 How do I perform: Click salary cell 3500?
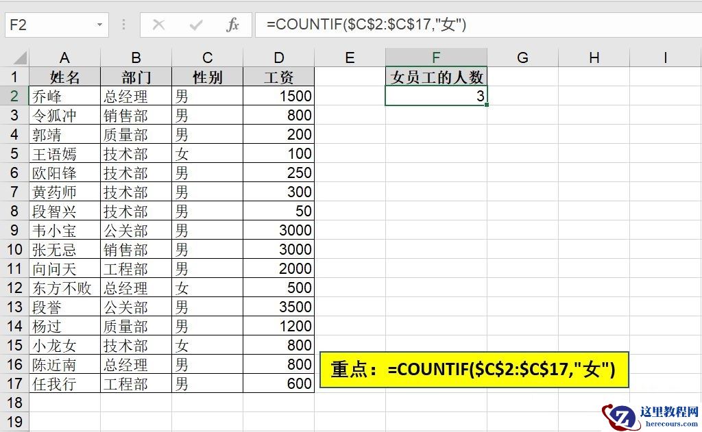pyautogui.click(x=279, y=307)
